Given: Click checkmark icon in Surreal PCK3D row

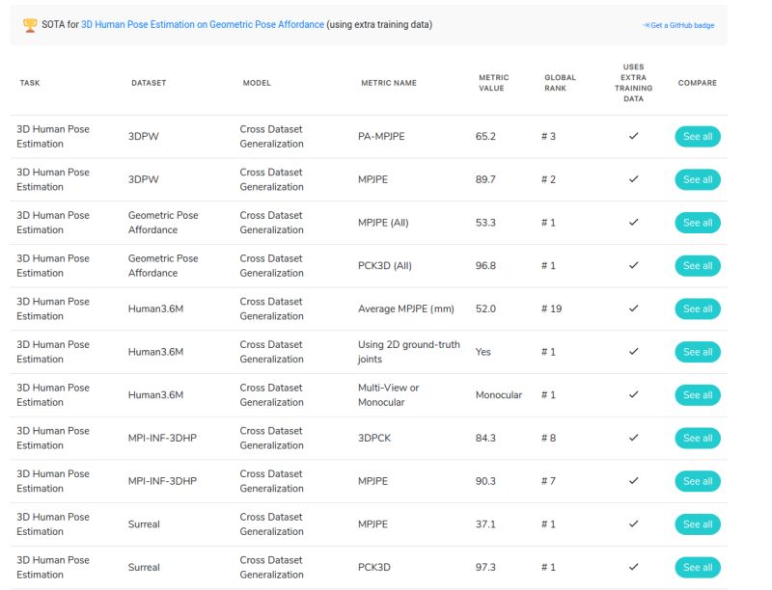Looking at the screenshot, I should (634, 567).
